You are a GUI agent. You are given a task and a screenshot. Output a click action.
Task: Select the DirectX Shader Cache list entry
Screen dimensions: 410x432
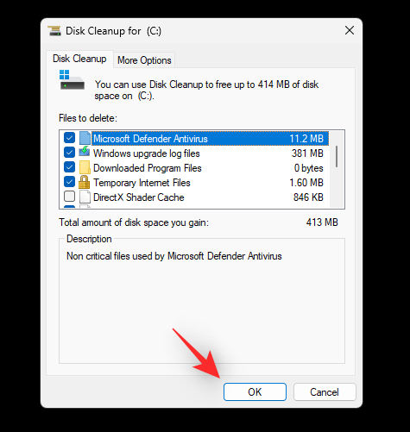point(194,197)
